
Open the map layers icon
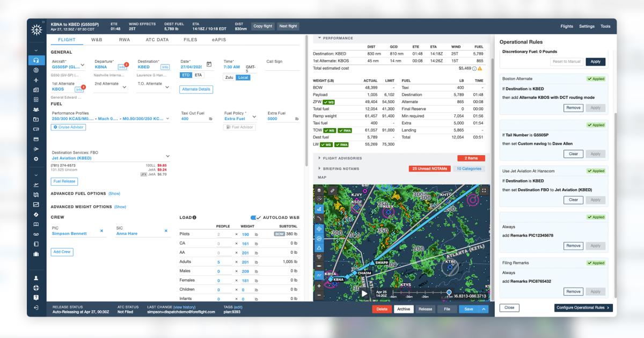coord(318,190)
